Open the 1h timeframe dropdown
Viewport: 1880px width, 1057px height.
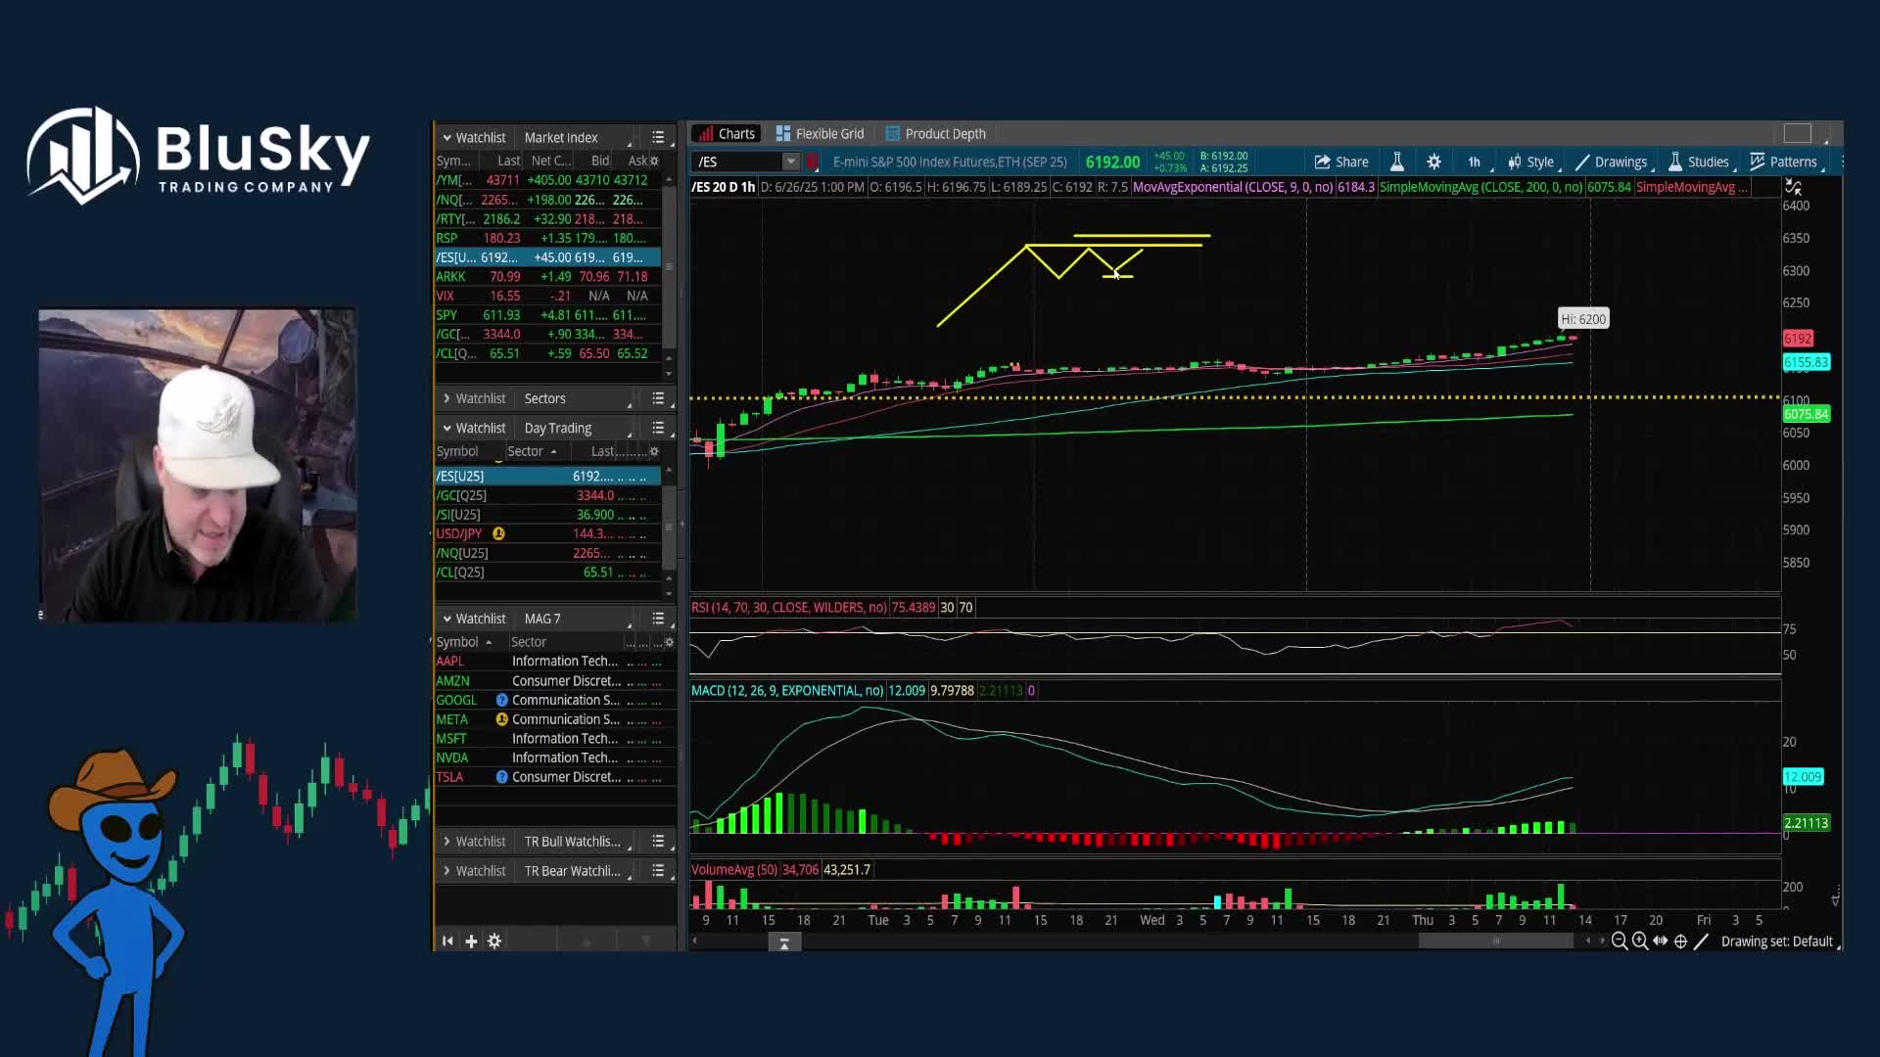1474,161
